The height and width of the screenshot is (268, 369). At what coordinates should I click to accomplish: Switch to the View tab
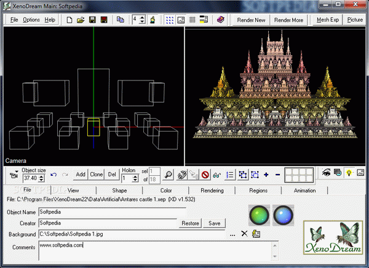point(73,191)
